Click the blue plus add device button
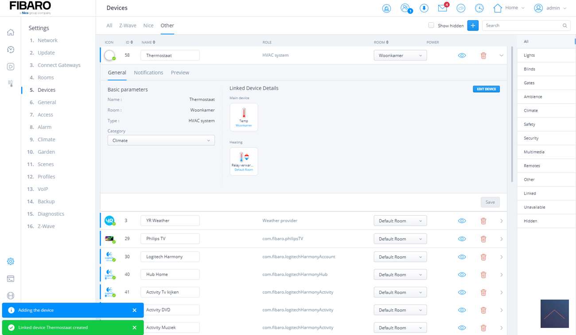The width and height of the screenshot is (576, 335). coord(473,26)
